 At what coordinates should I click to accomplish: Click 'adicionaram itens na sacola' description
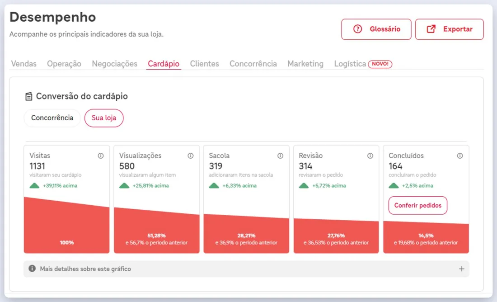click(241, 175)
